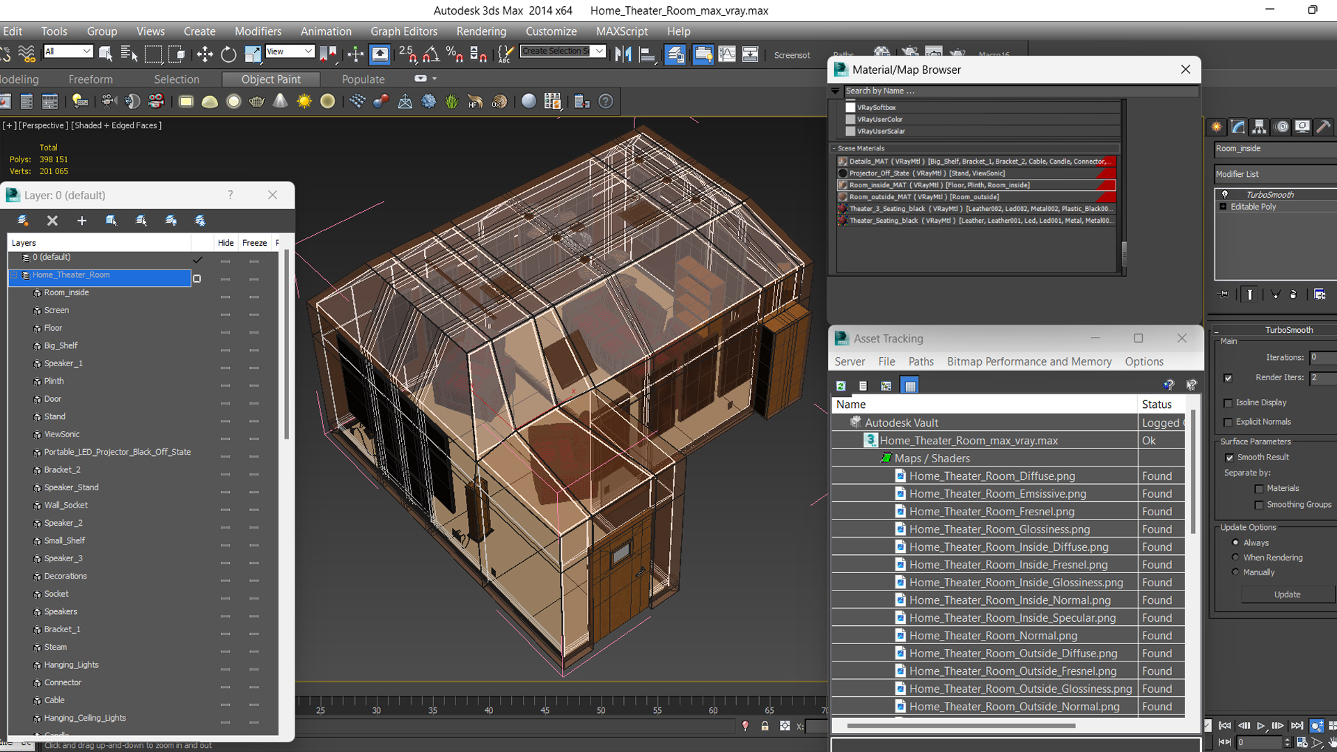Open Select by Name dialog
1337x752 pixels.
click(x=129, y=54)
